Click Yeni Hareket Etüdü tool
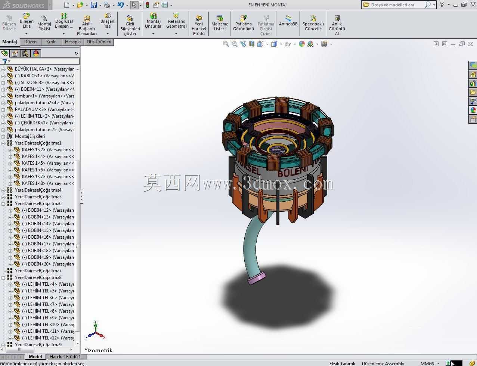This screenshot has height=366, width=477. click(199, 25)
